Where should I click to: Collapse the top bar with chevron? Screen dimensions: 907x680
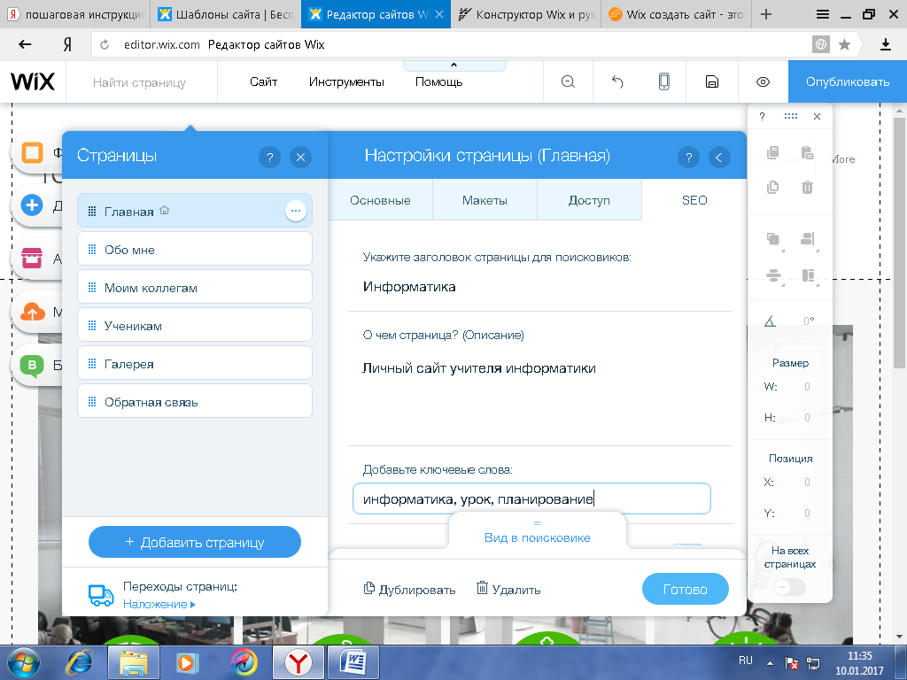pyautogui.click(x=454, y=66)
